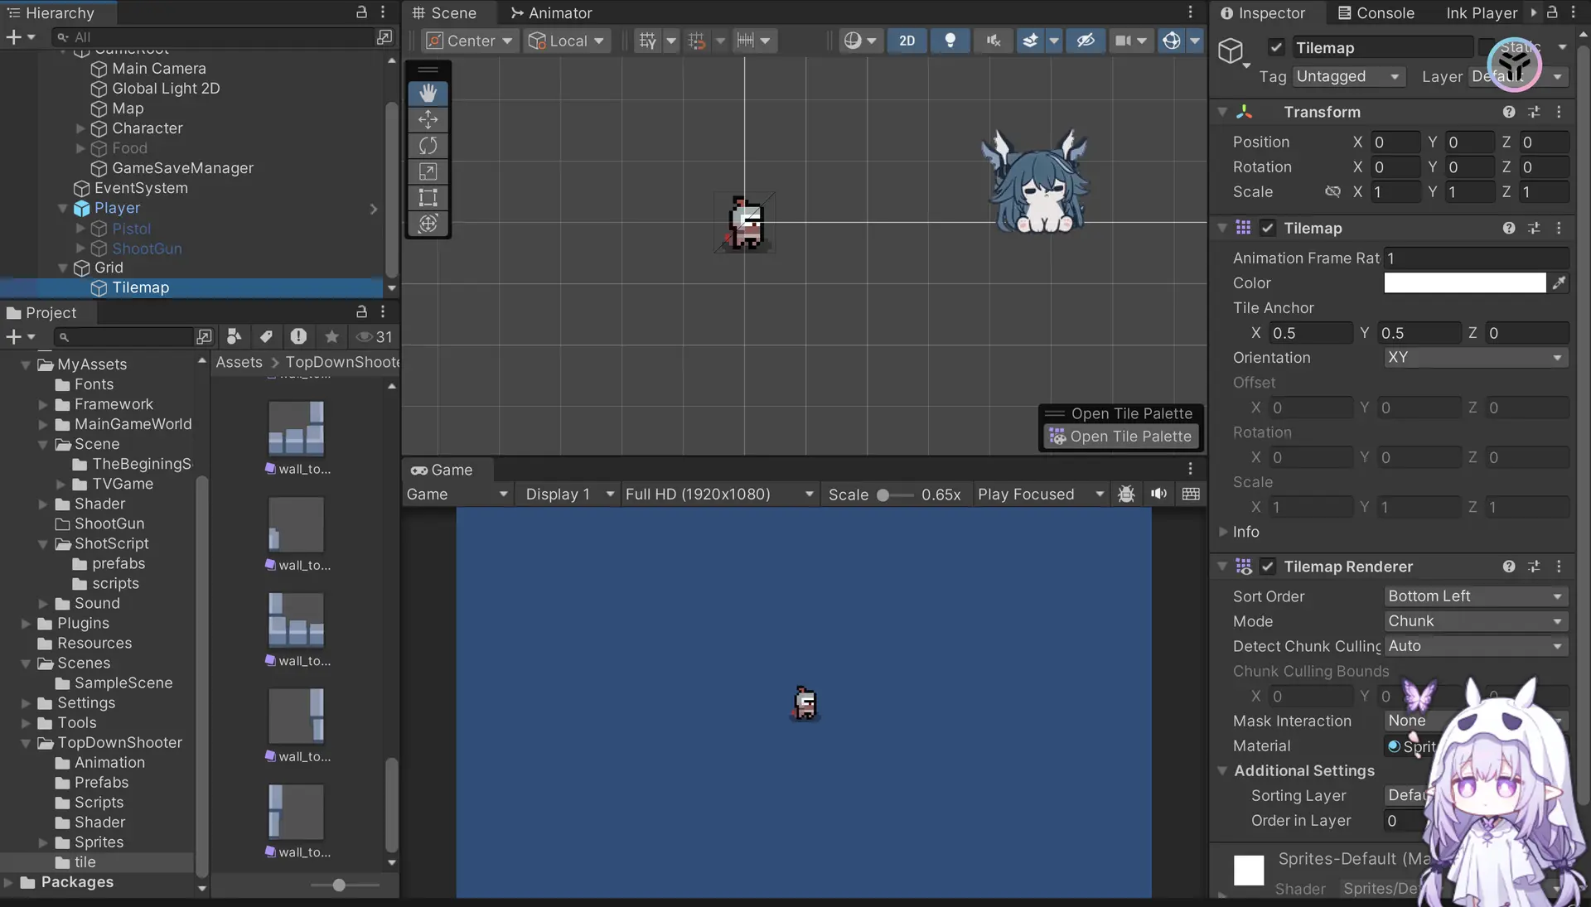This screenshot has height=907, width=1591.
Task: Open the Sort Order dropdown
Action: coord(1476,596)
